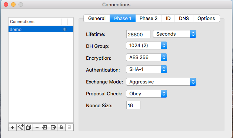Click the Connections window title text

coord(116,4)
